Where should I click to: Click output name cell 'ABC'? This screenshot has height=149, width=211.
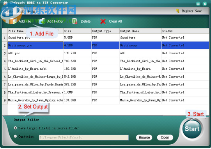140,53
